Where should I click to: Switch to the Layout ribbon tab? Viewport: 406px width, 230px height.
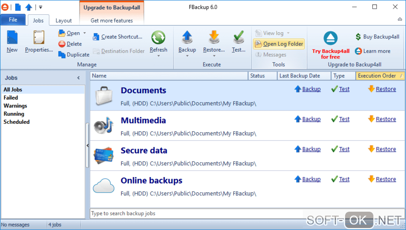(63, 20)
